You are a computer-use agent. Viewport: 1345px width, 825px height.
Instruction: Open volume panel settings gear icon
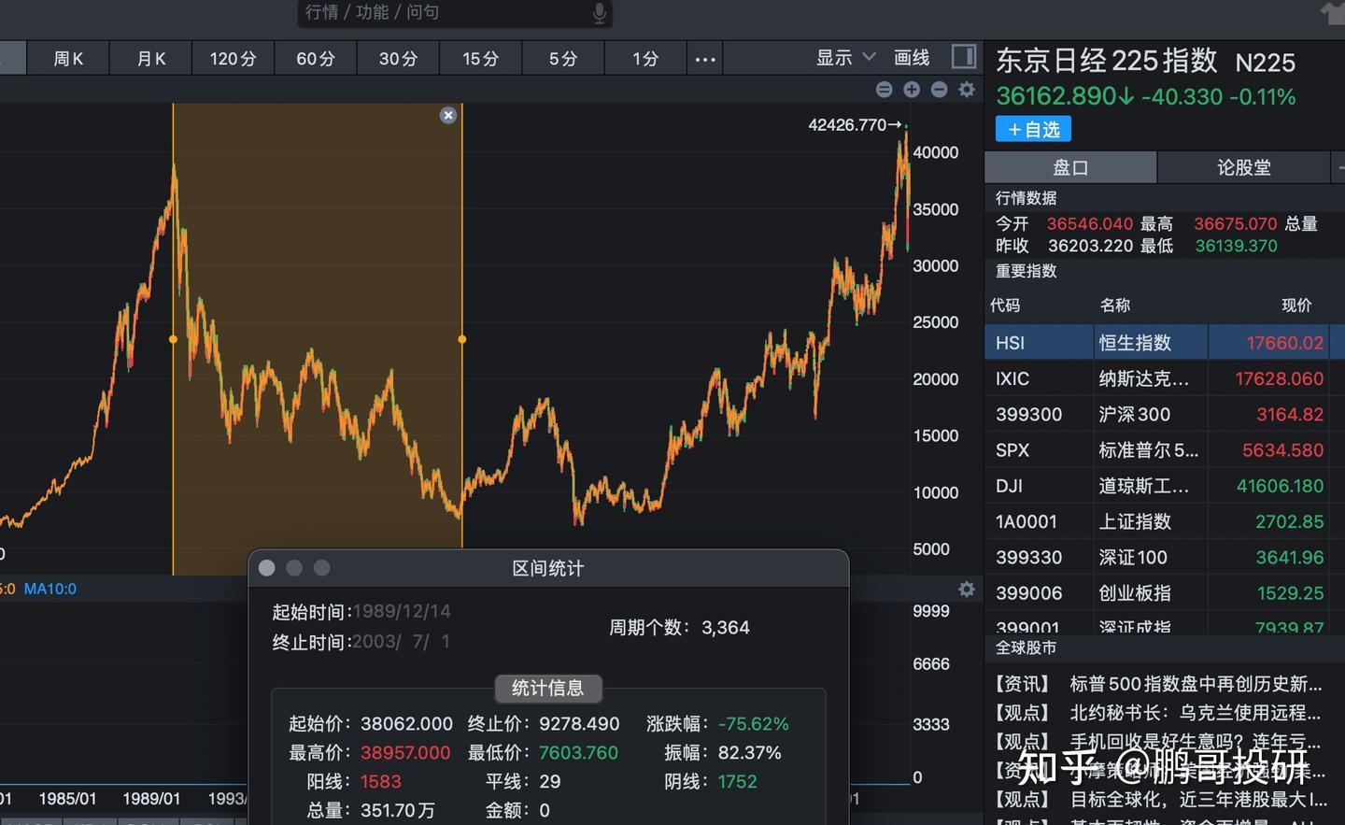(x=967, y=589)
